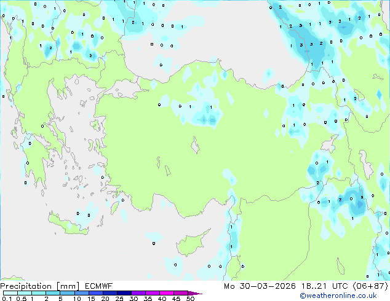390x301 pixels.
Task: Click the legend swatch between 45 and 50
Action: 181,293
